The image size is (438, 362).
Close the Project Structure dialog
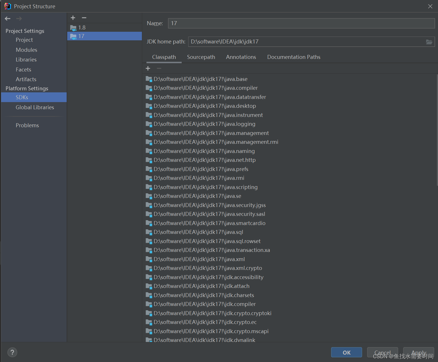[430, 6]
